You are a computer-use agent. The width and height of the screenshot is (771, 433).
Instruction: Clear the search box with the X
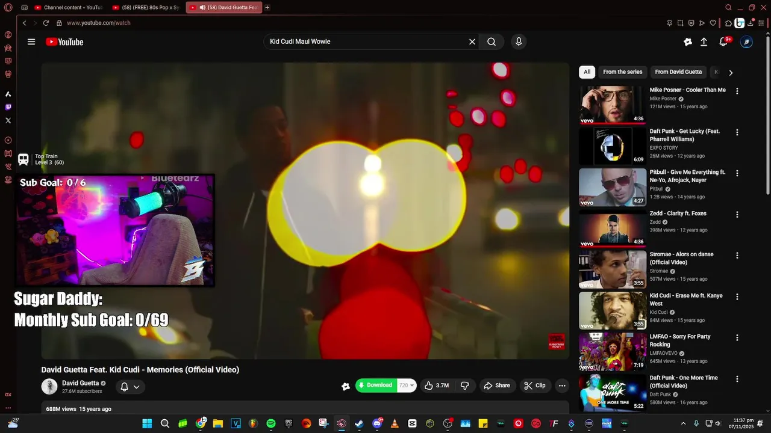(x=472, y=41)
